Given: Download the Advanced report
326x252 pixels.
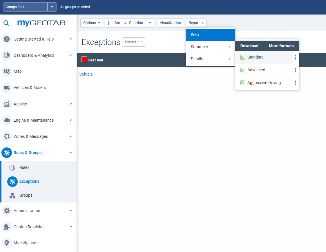Looking at the screenshot, I should click(264, 70).
